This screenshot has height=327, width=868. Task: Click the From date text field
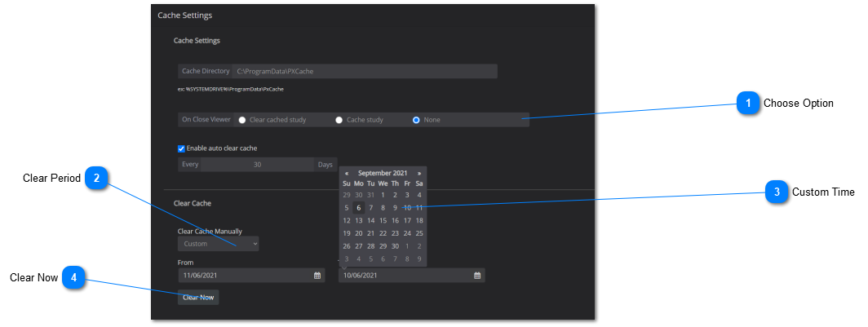click(245, 276)
